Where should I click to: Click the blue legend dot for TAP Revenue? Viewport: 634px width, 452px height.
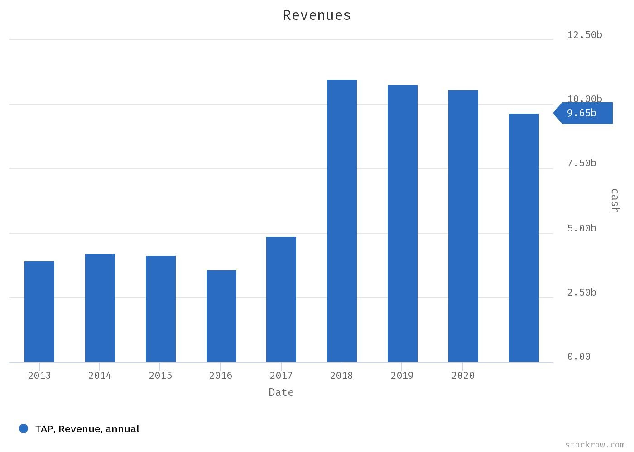coord(23,428)
